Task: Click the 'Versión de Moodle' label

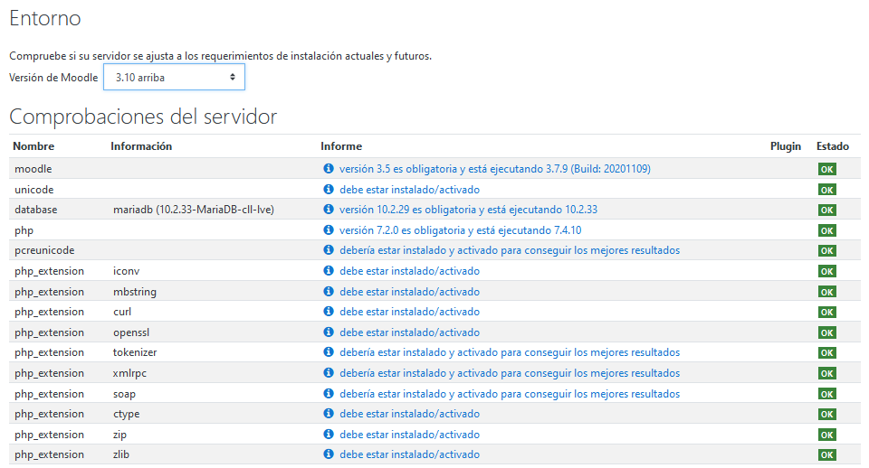Action: click(53, 78)
